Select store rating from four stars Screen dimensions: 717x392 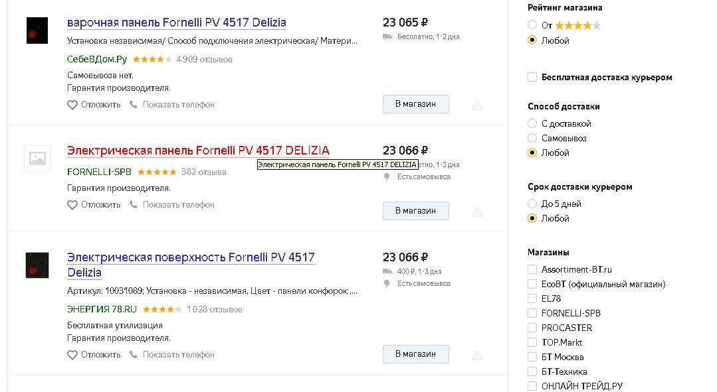coord(532,25)
